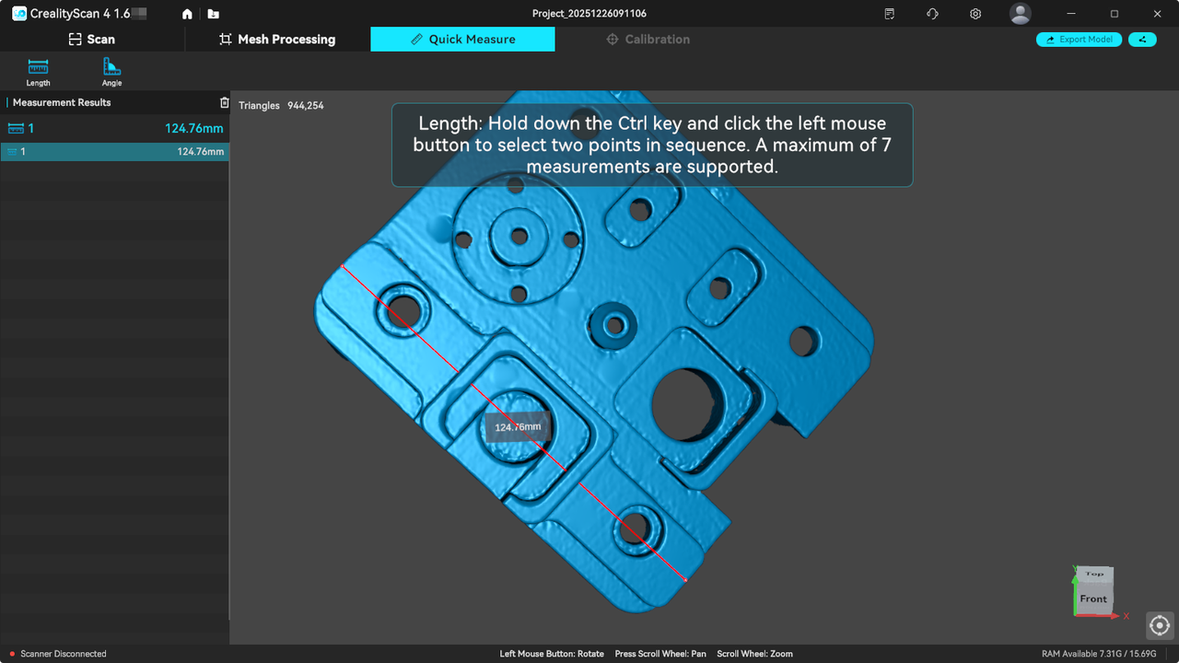Select the Angle measurement tool
This screenshot has height=663, width=1179.
click(x=111, y=72)
